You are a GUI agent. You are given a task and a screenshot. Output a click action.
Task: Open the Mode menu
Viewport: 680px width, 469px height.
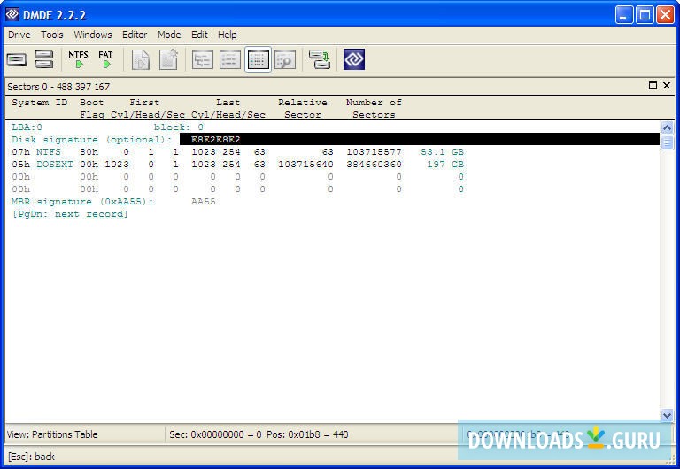coord(169,35)
